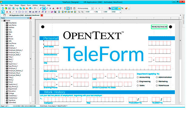This screenshot has height=113, width=194.
Task: Close the Fields panel
Action: point(30,18)
